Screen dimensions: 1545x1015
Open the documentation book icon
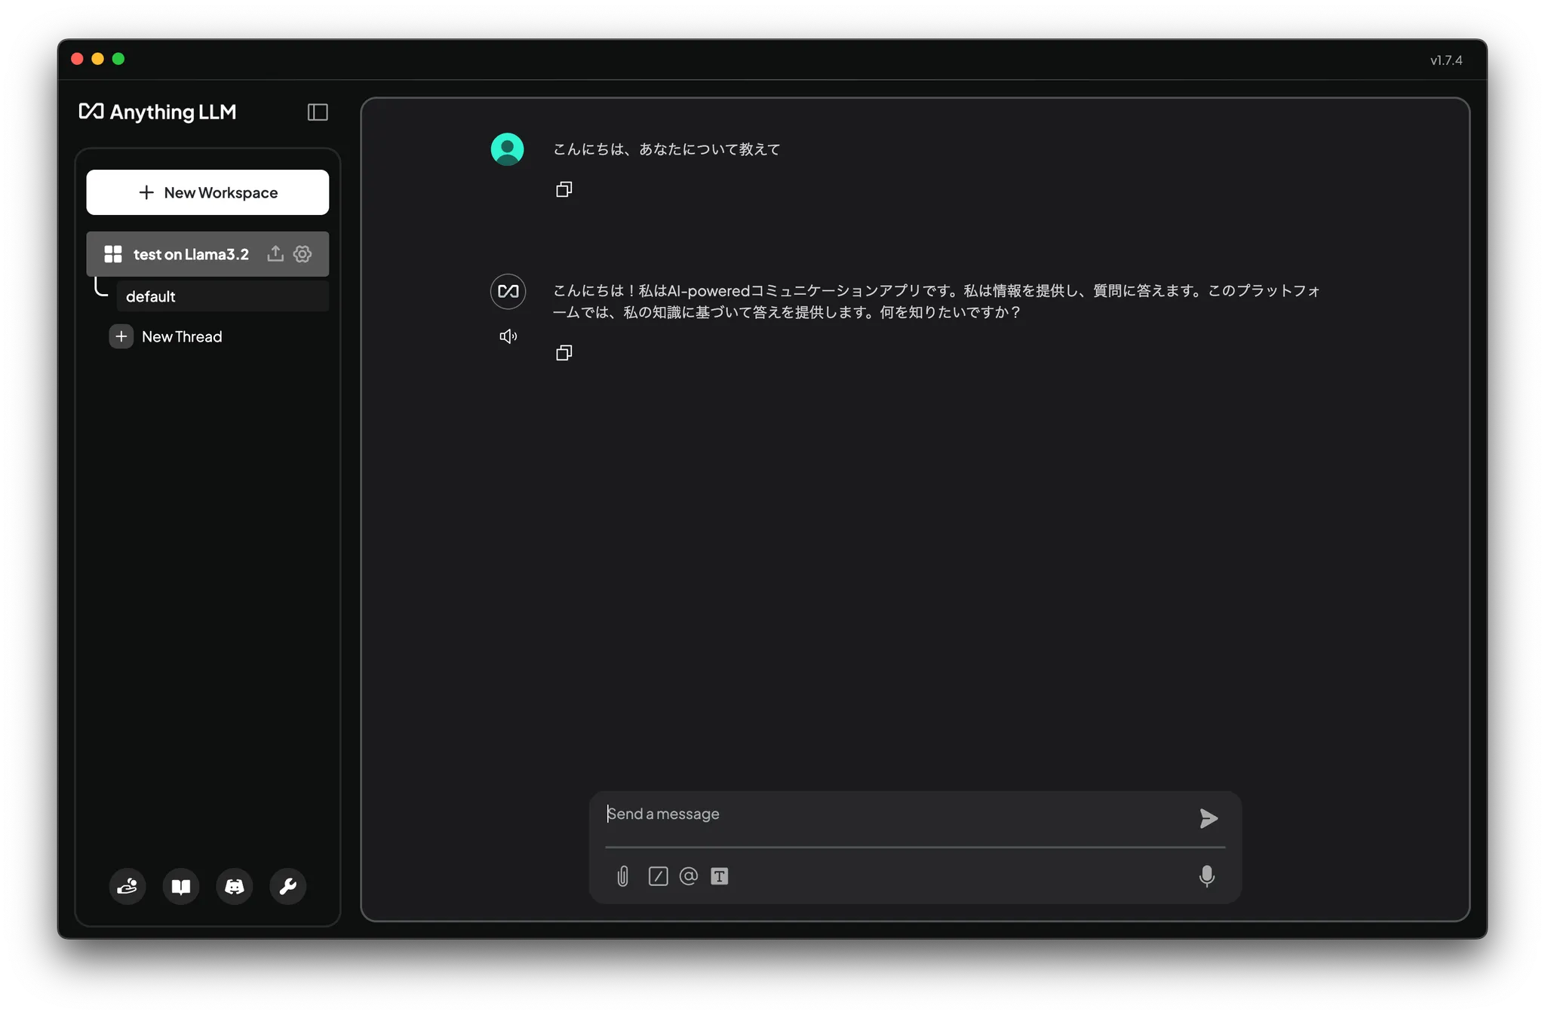click(x=181, y=887)
